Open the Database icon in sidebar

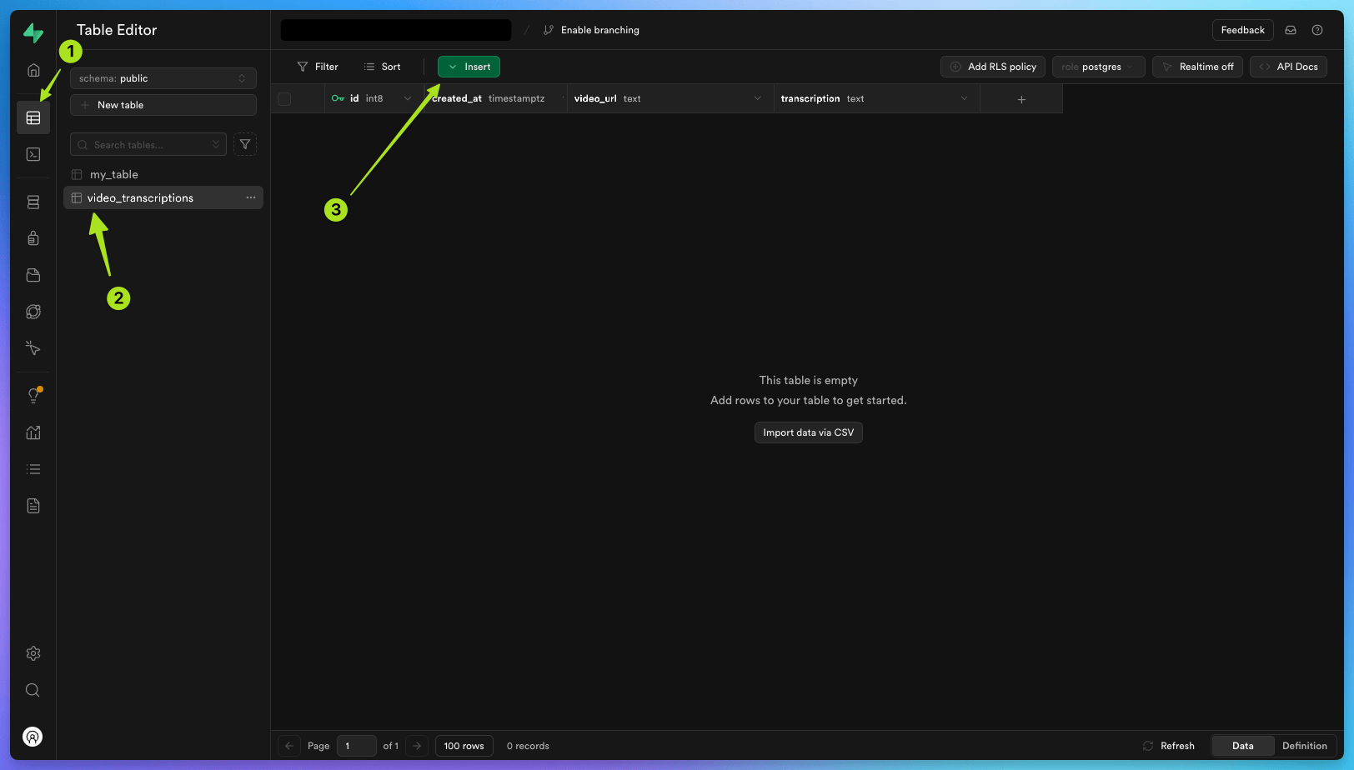(x=33, y=202)
